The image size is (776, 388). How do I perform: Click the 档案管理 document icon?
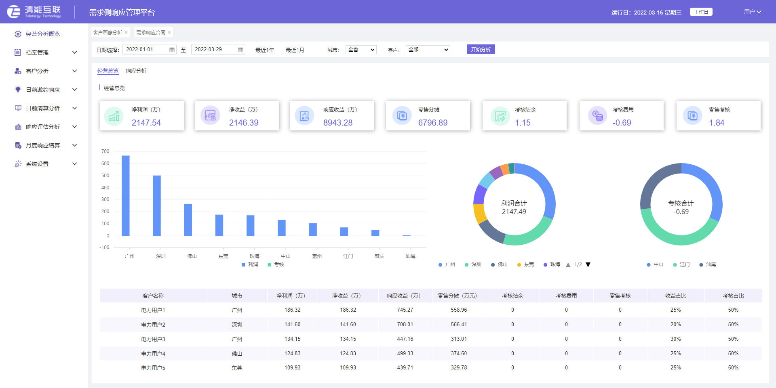[x=18, y=52]
